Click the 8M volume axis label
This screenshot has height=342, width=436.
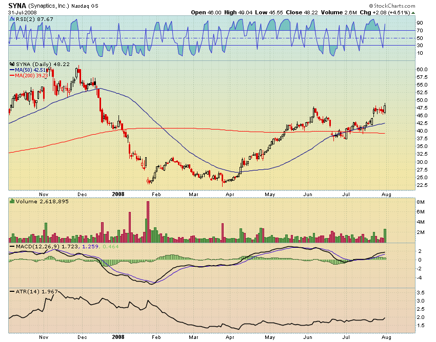[x=421, y=202]
